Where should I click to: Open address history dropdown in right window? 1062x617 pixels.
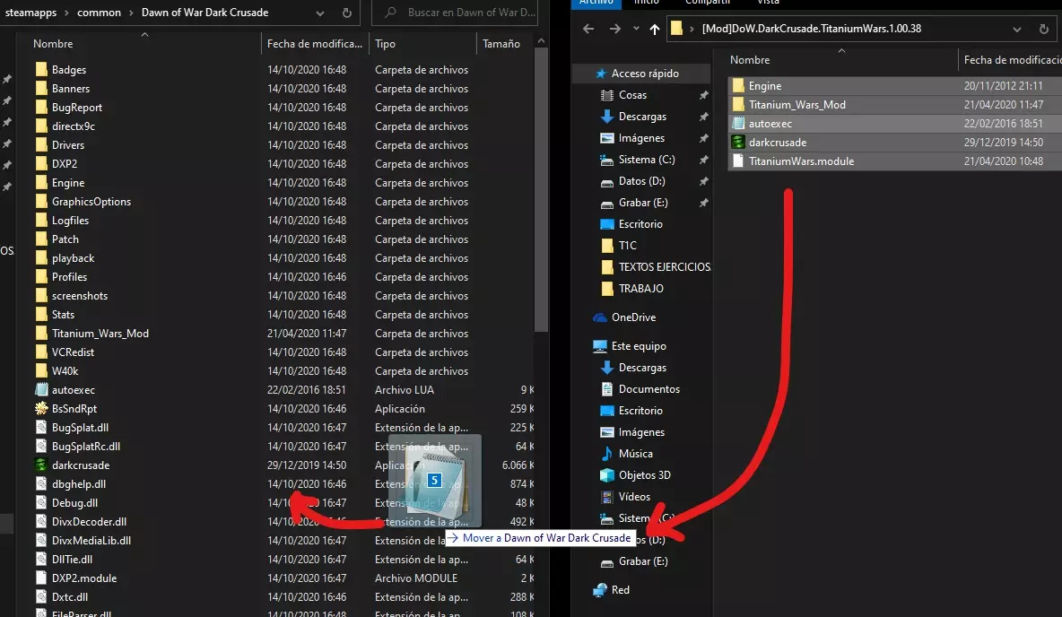click(1016, 29)
